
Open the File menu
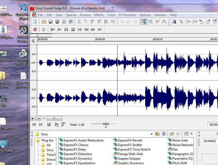(40, 15)
